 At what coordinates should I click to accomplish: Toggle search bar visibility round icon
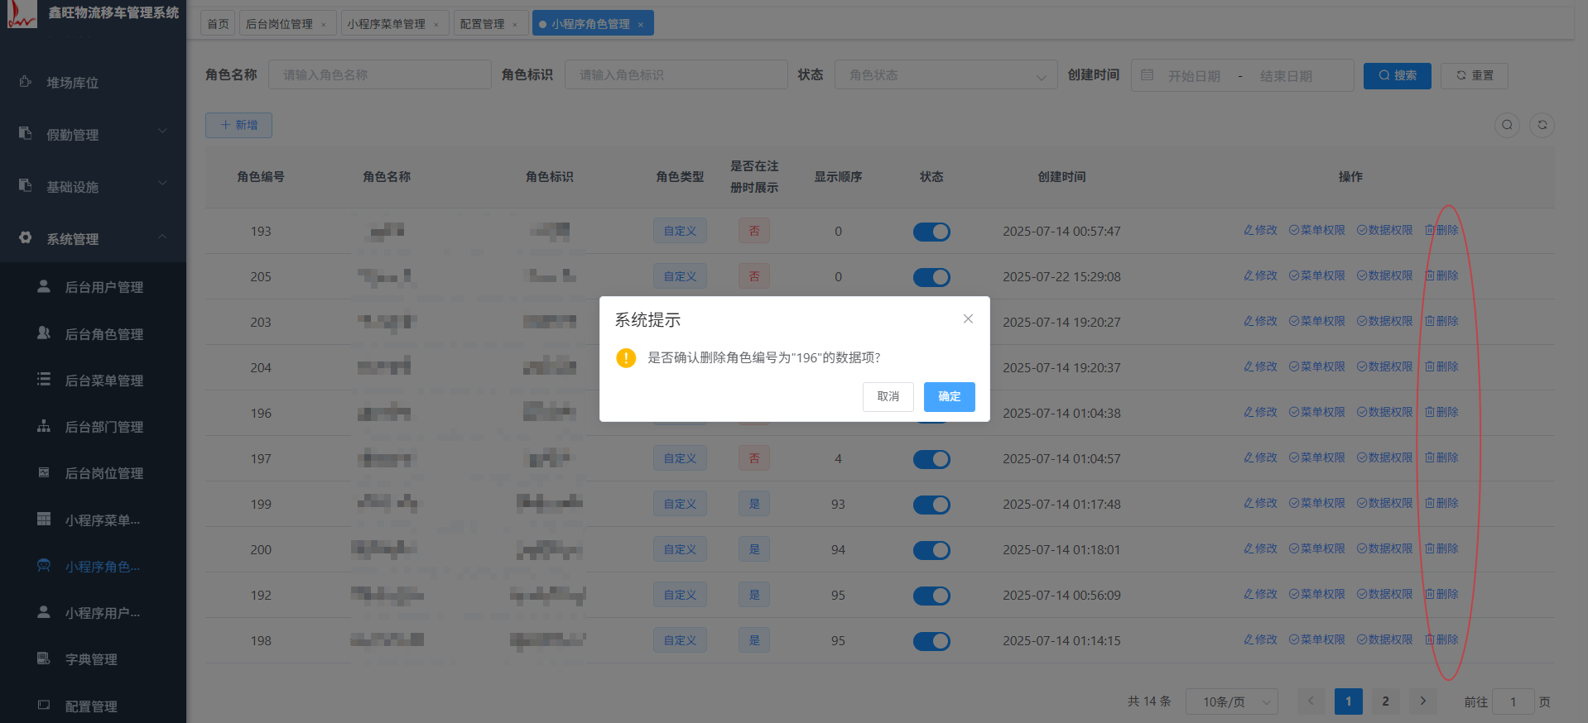(1507, 125)
